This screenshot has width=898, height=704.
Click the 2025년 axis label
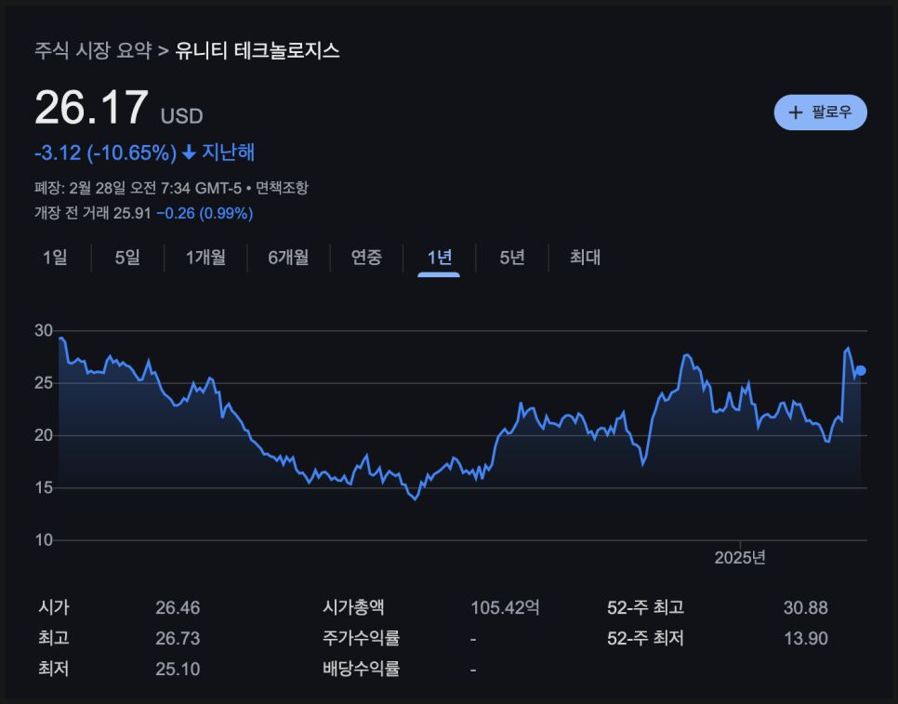(x=740, y=557)
